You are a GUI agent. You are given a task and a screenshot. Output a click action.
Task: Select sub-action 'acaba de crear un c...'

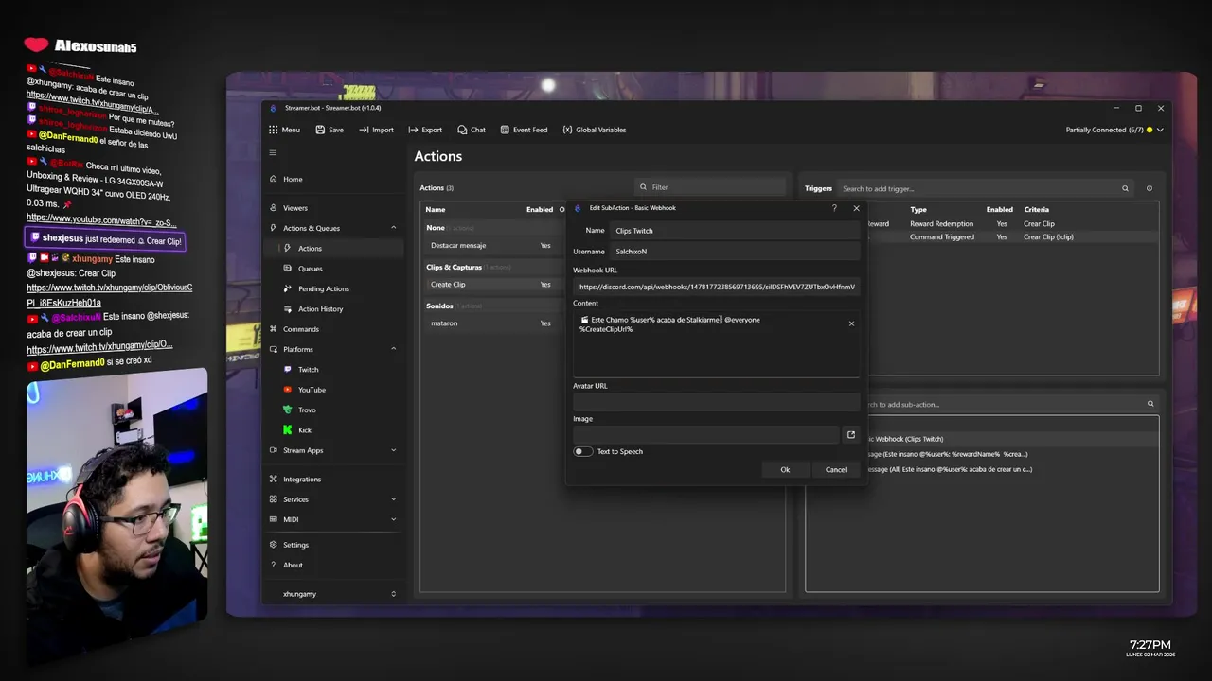[x=1011, y=469]
